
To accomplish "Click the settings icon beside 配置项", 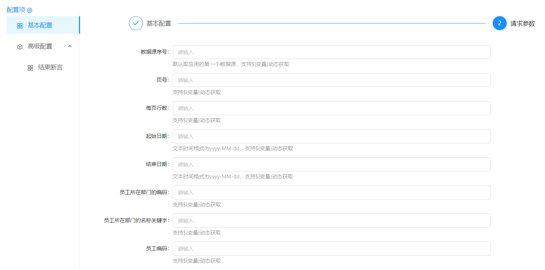I will pyautogui.click(x=30, y=11).
